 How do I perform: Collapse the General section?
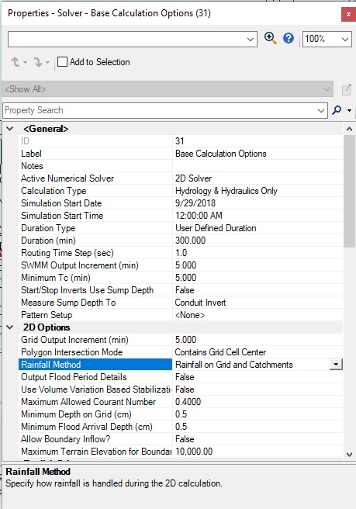(x=10, y=129)
